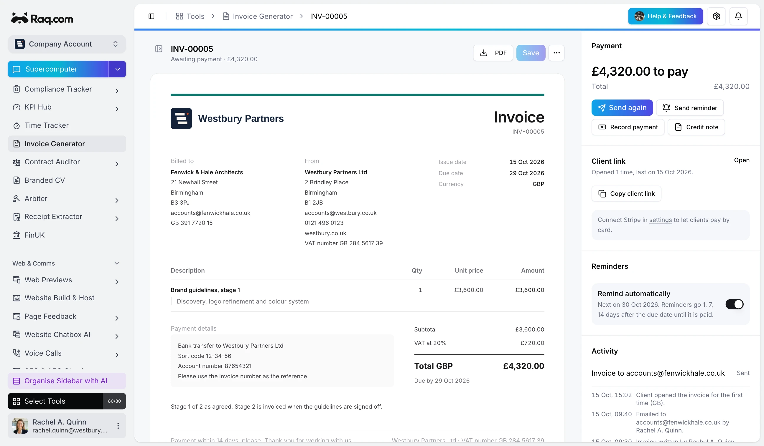Select Invoice Generator in sidebar
The image size is (764, 446).
67,144
